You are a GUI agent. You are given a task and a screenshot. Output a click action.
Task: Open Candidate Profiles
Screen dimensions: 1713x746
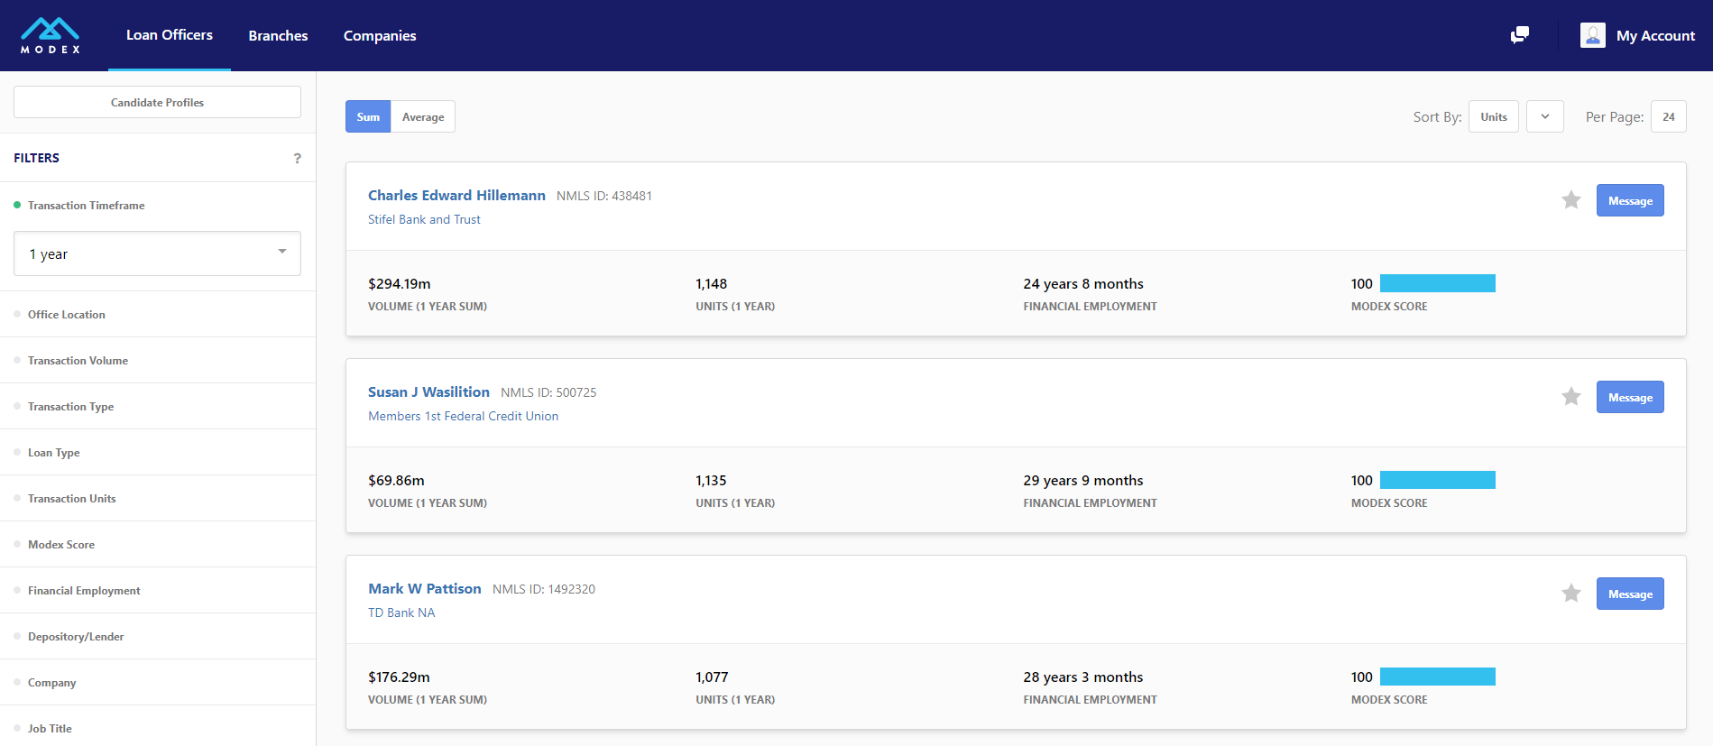157,102
